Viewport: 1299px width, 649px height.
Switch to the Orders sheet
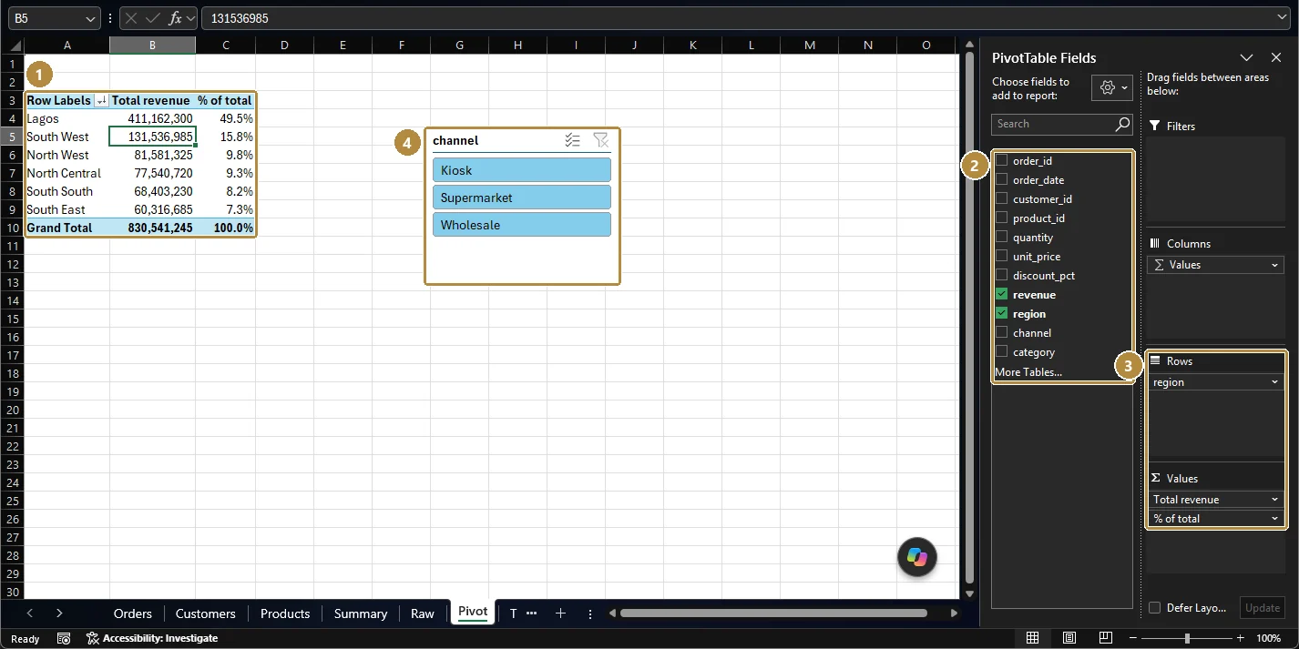point(133,614)
